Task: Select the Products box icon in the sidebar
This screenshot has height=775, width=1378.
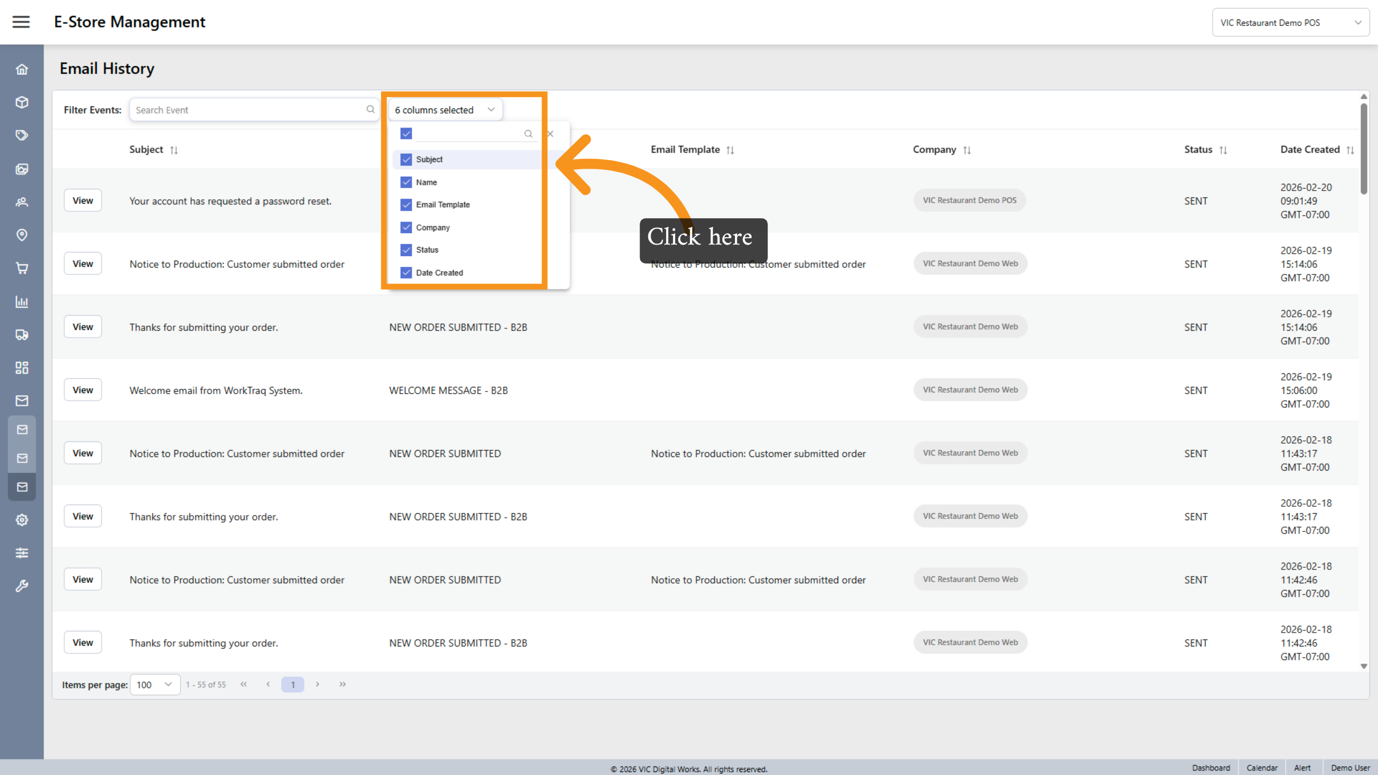Action: (x=22, y=102)
